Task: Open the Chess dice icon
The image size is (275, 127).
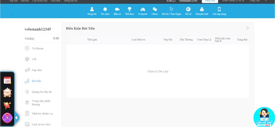Action: click(154, 9)
